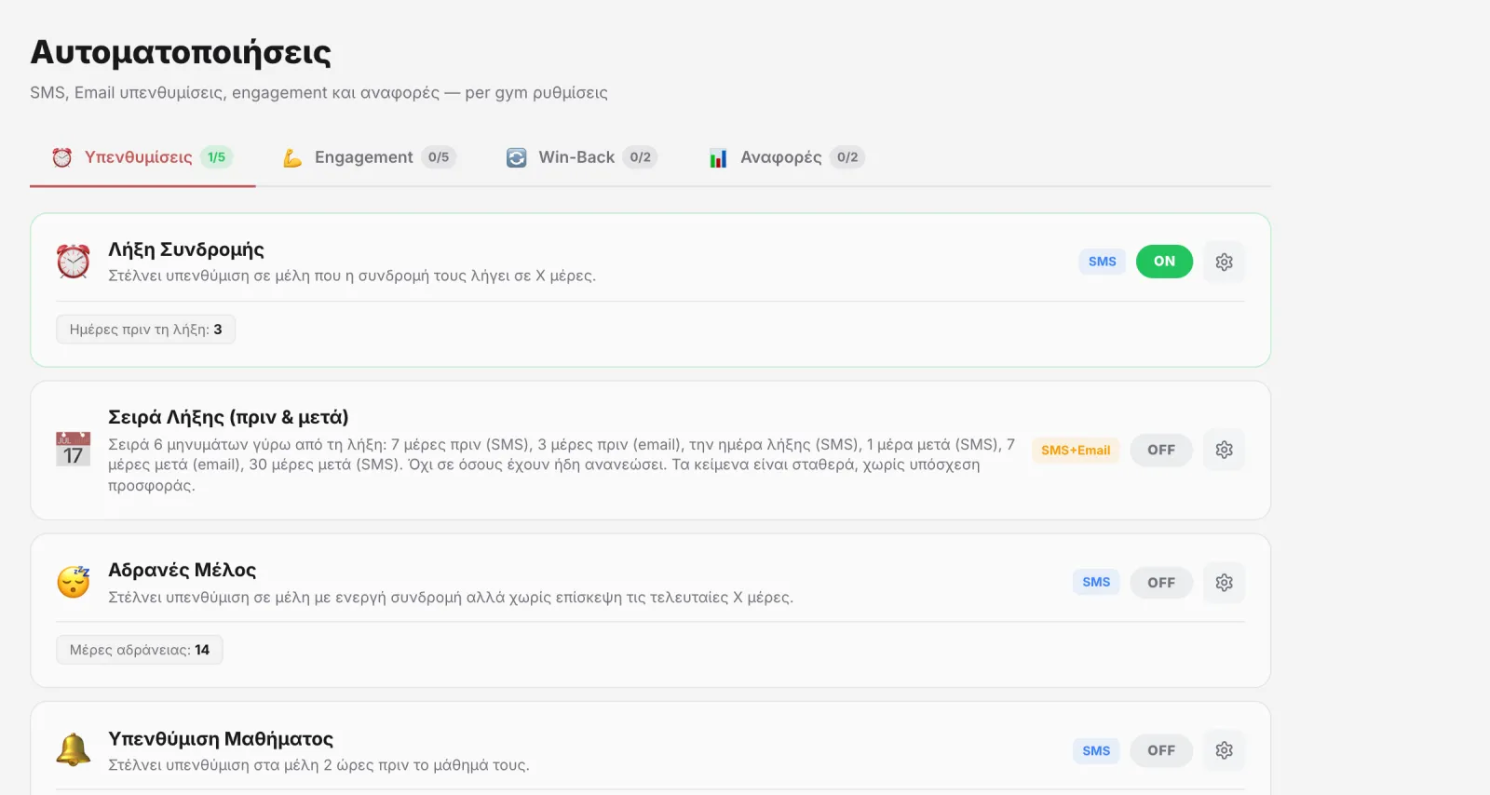Click the SMS+Email channel badge
1490x795 pixels.
1076,450
